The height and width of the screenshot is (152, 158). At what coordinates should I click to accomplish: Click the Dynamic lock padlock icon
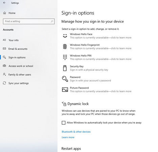(x=64, y=104)
